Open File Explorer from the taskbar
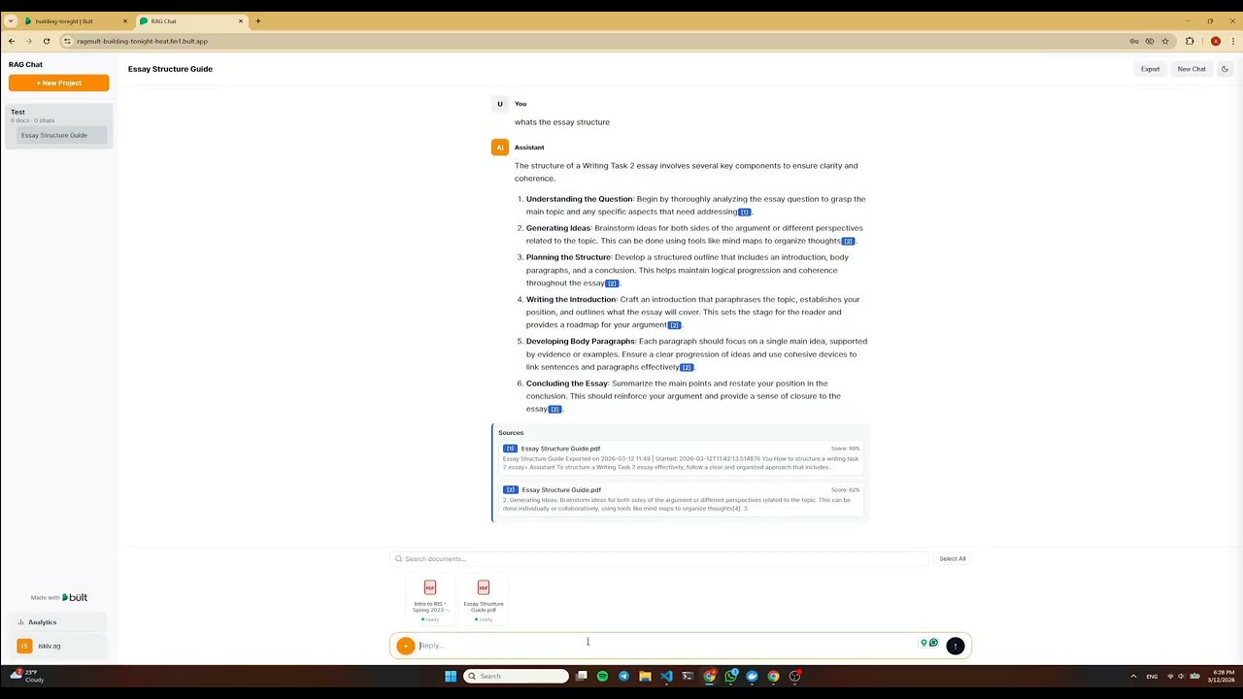The height and width of the screenshot is (699, 1243). point(645,676)
